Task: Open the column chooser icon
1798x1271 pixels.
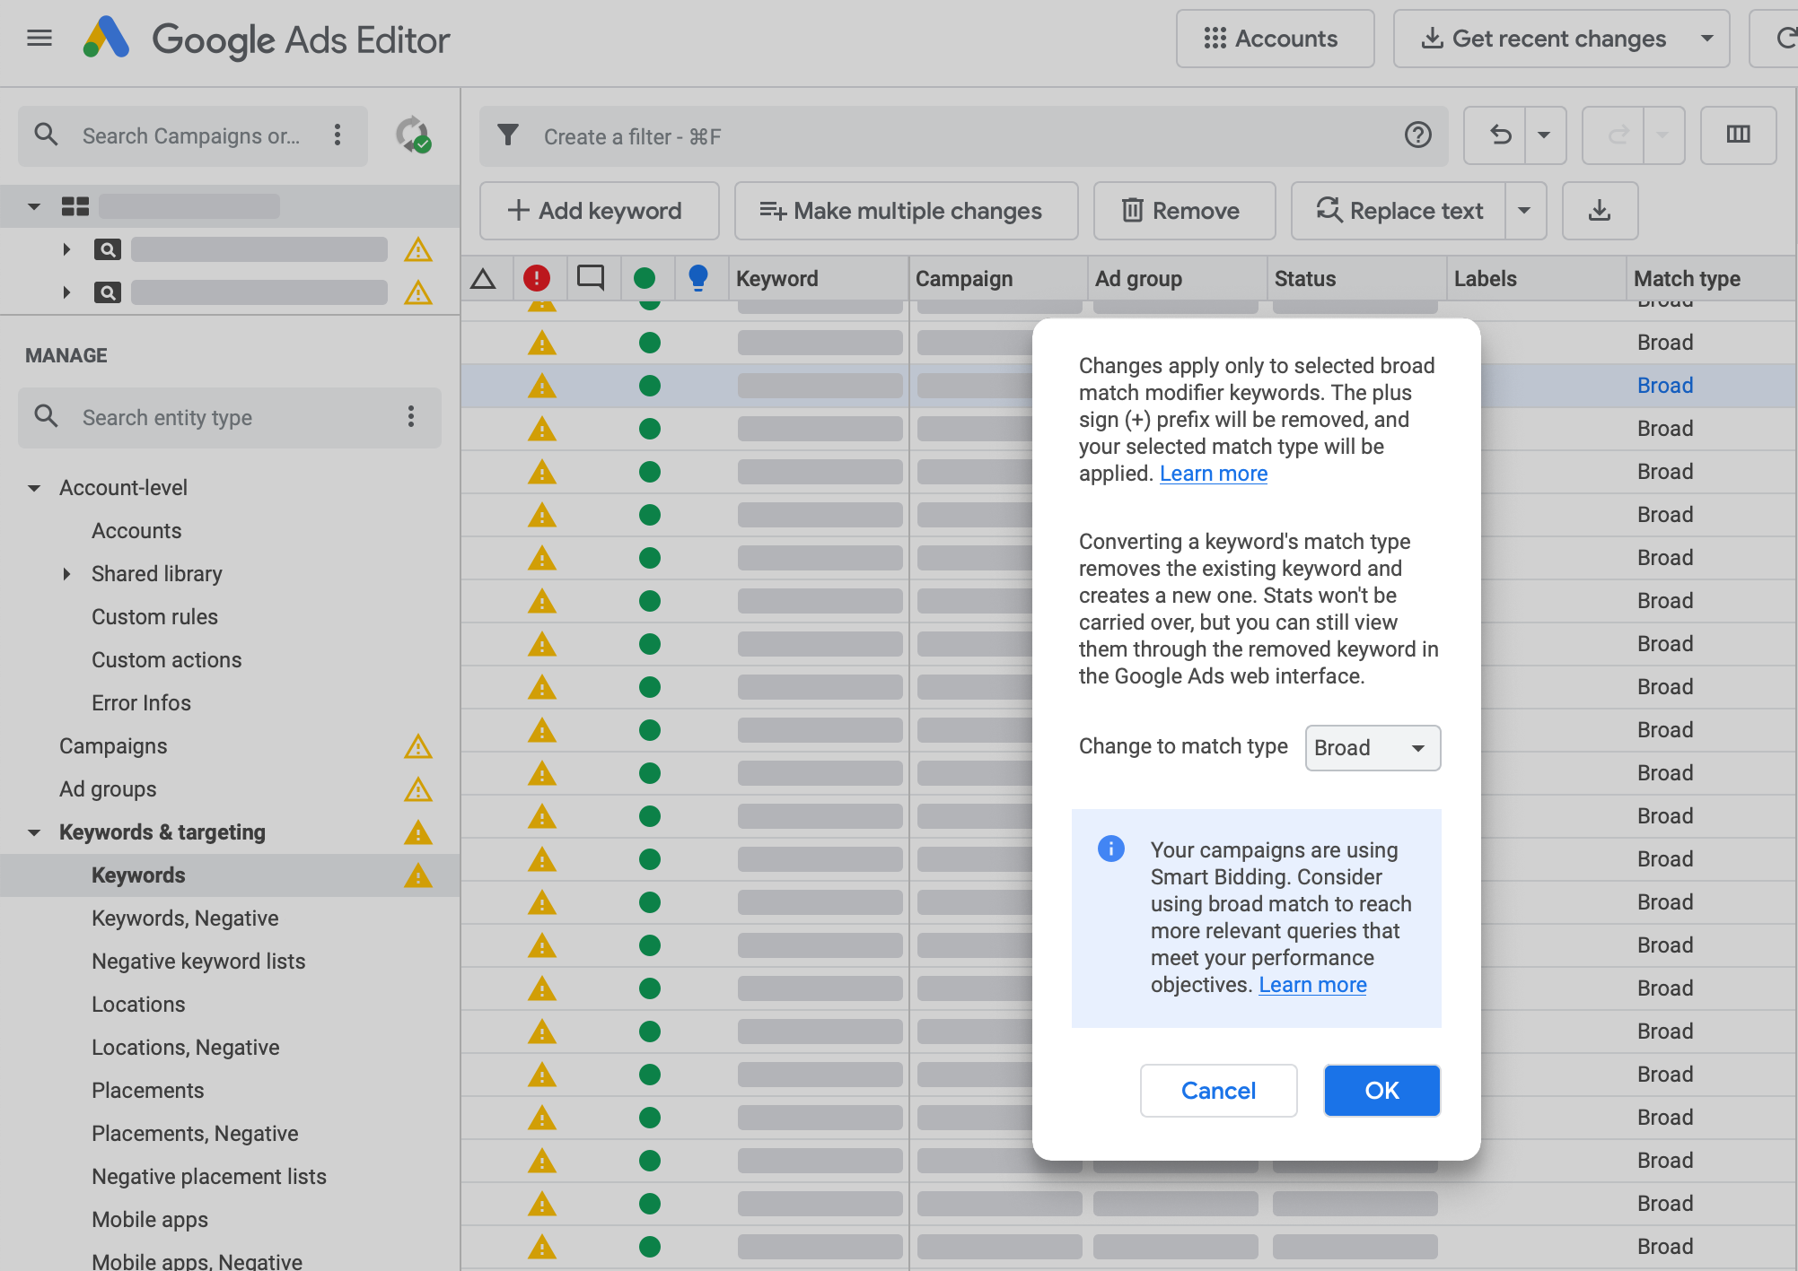Action: point(1738,135)
